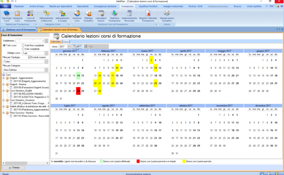Click Stampa piano formativo icon

167,16
